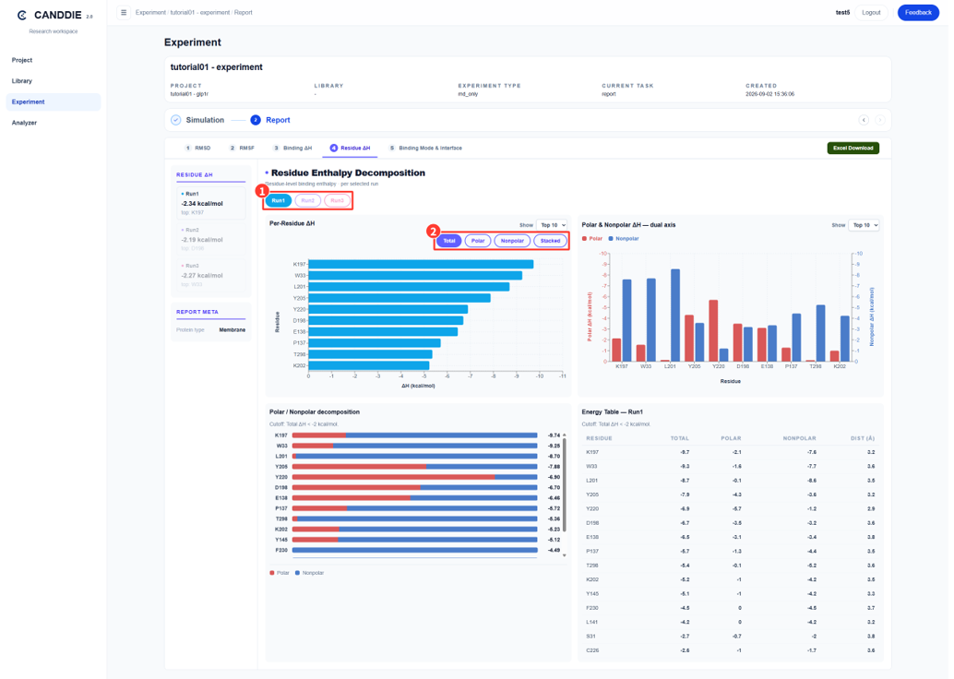Click the Logout button

point(871,12)
